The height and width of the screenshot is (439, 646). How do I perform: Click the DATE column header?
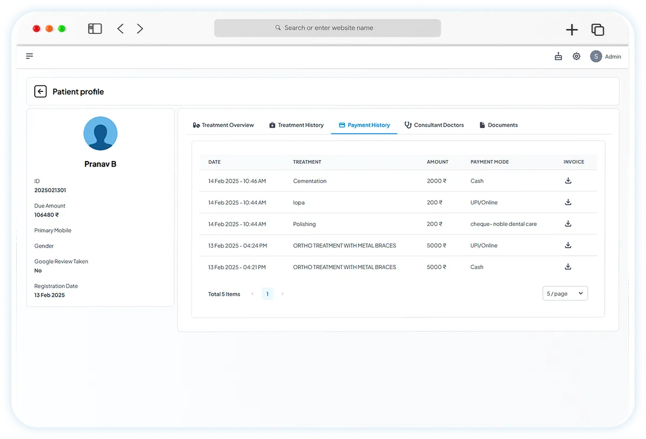pyautogui.click(x=214, y=162)
